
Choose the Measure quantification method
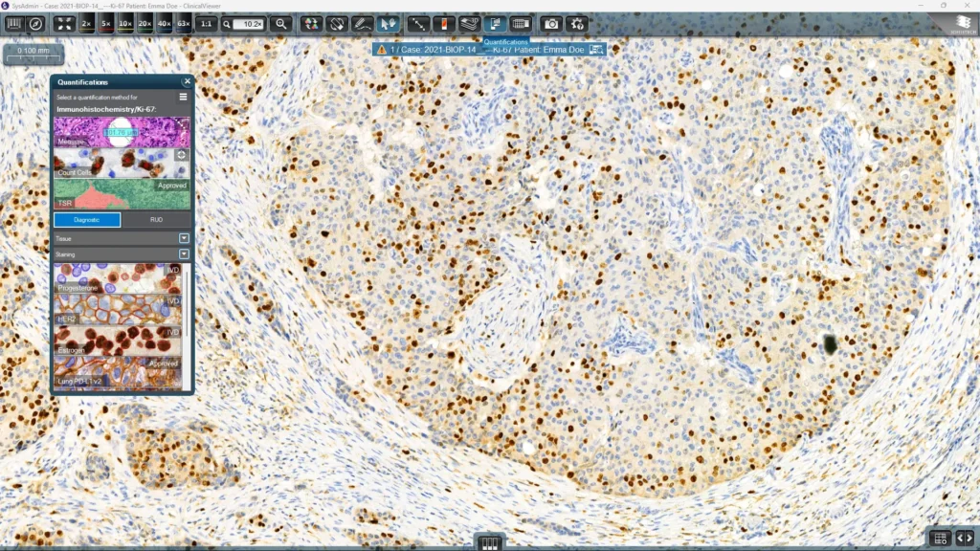pyautogui.click(x=122, y=132)
